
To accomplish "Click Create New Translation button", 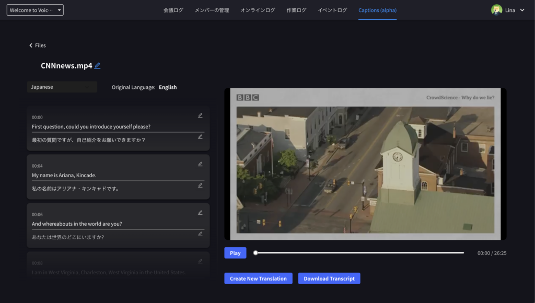I will pyautogui.click(x=258, y=278).
